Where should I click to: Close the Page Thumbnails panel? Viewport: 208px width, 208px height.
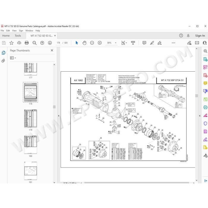click(52, 51)
